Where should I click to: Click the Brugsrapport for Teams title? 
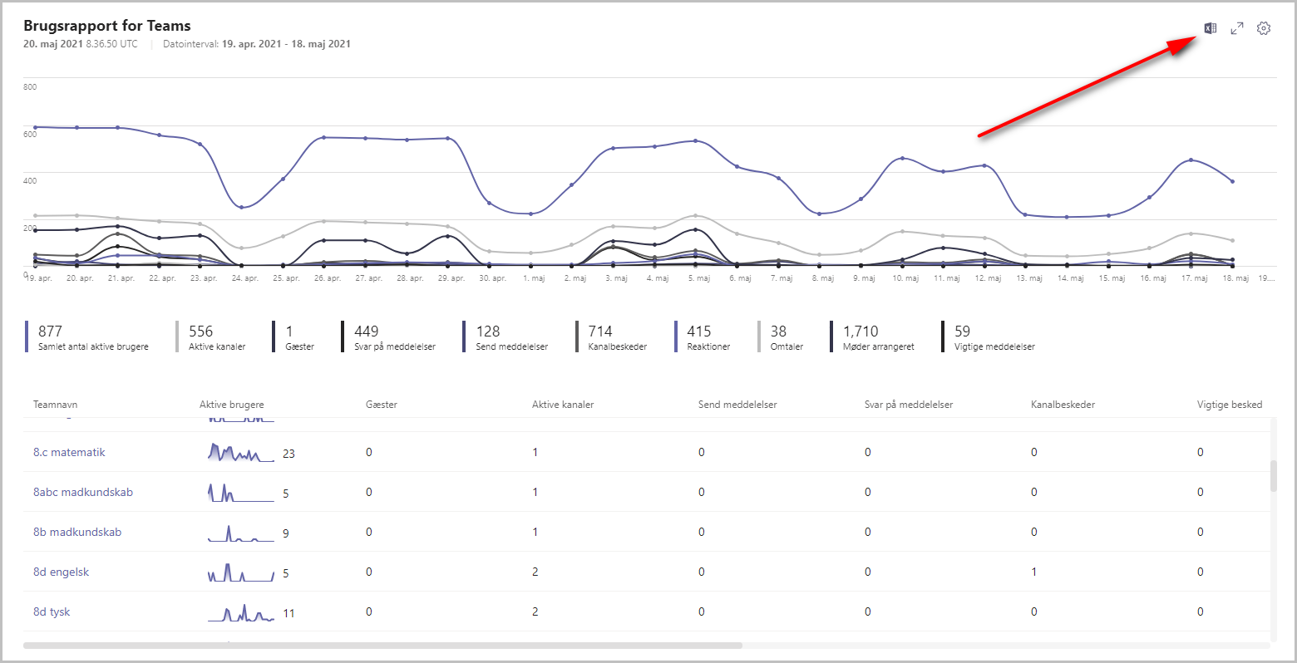point(107,26)
